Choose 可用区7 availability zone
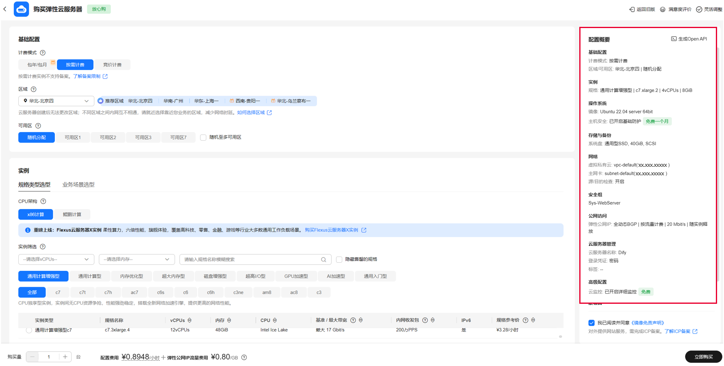 (x=178, y=137)
